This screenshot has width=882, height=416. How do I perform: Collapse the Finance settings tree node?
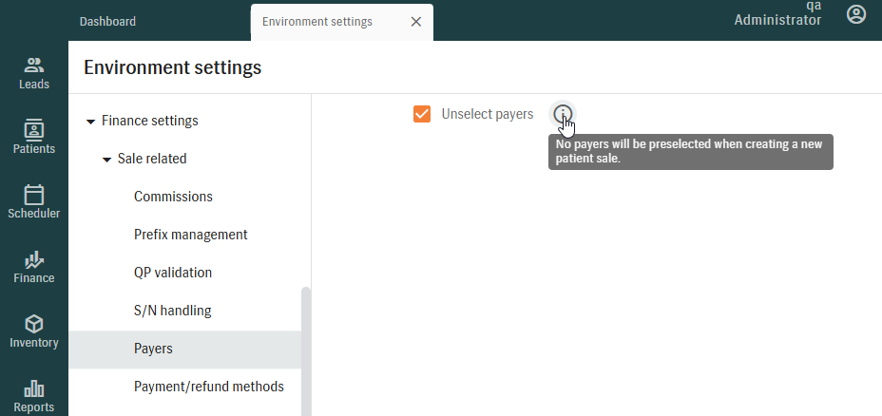pos(90,122)
